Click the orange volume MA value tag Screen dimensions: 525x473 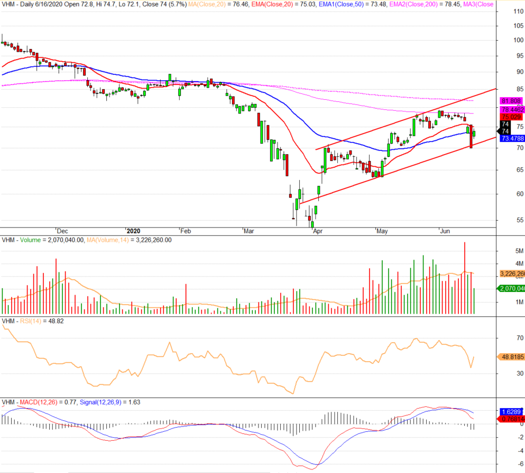(512, 274)
